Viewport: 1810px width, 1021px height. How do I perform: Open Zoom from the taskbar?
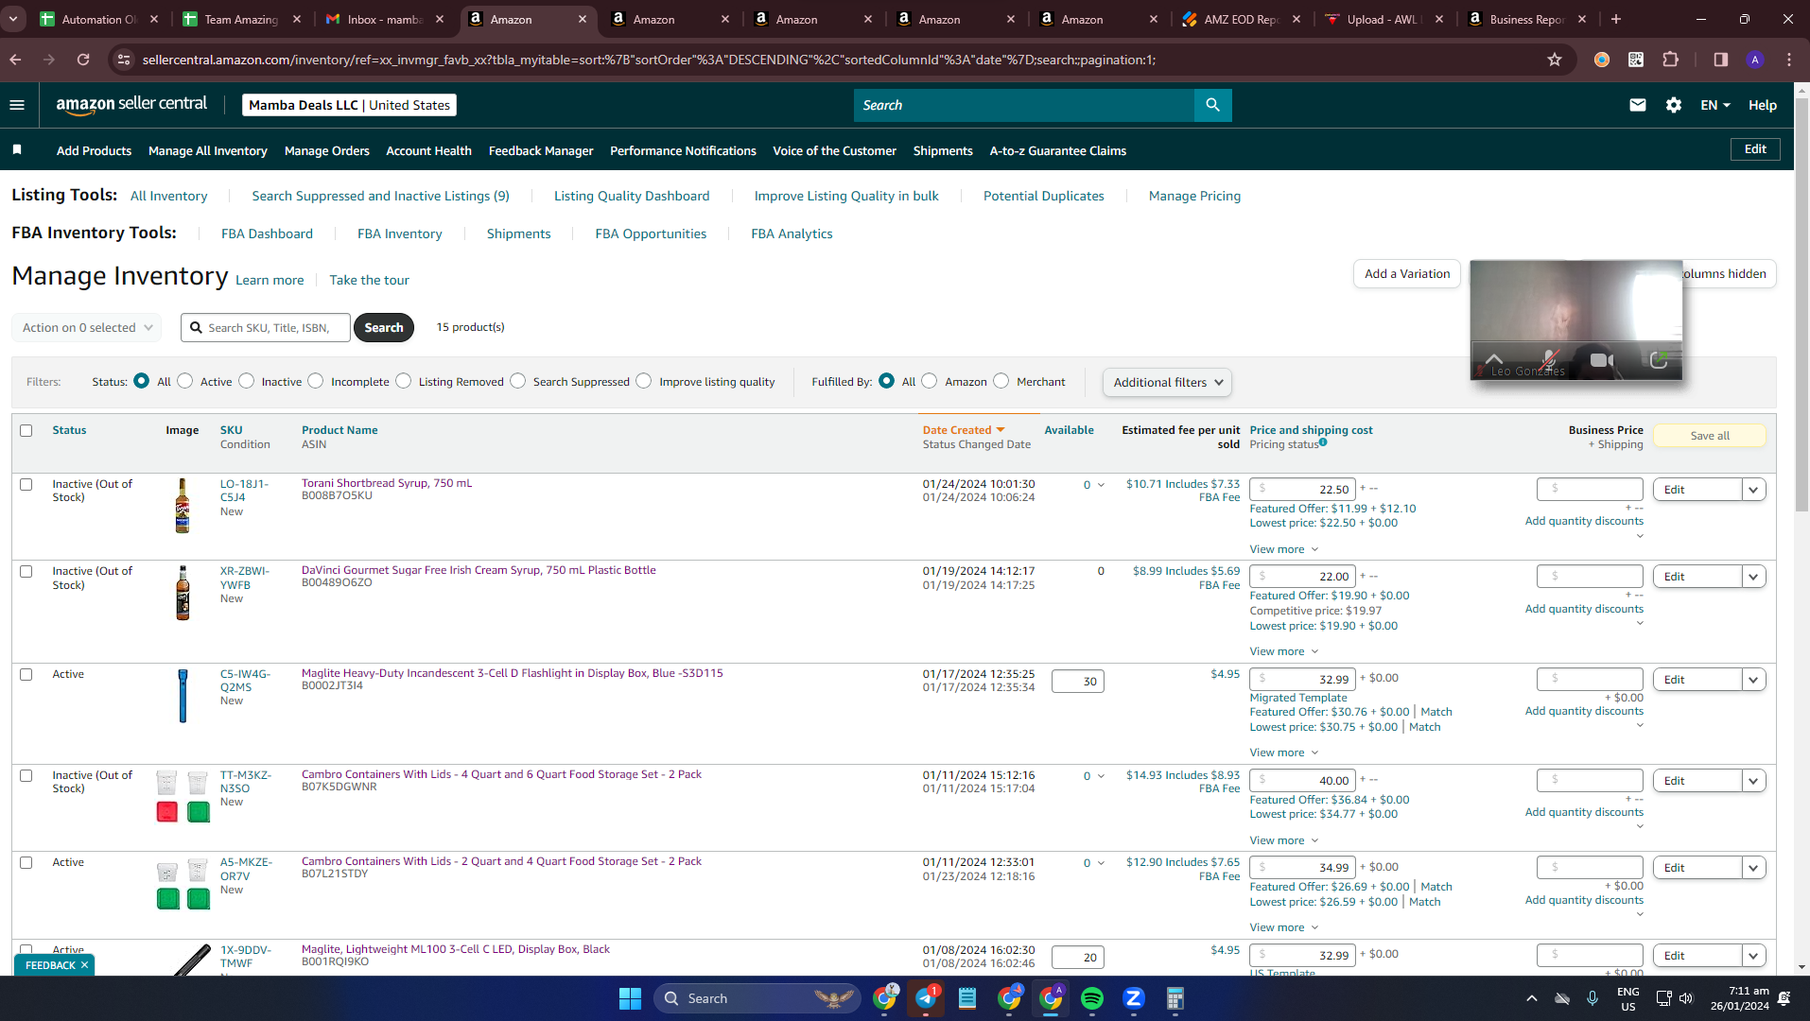tap(1133, 998)
